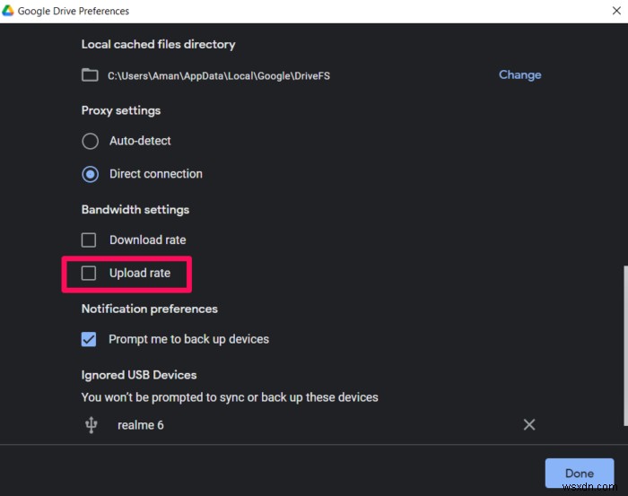Click the Local cached files directory heading
Viewport: 628px width, 496px height.
coord(158,44)
